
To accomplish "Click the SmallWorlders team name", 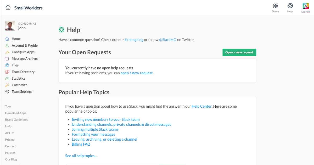I will point(28,8).
